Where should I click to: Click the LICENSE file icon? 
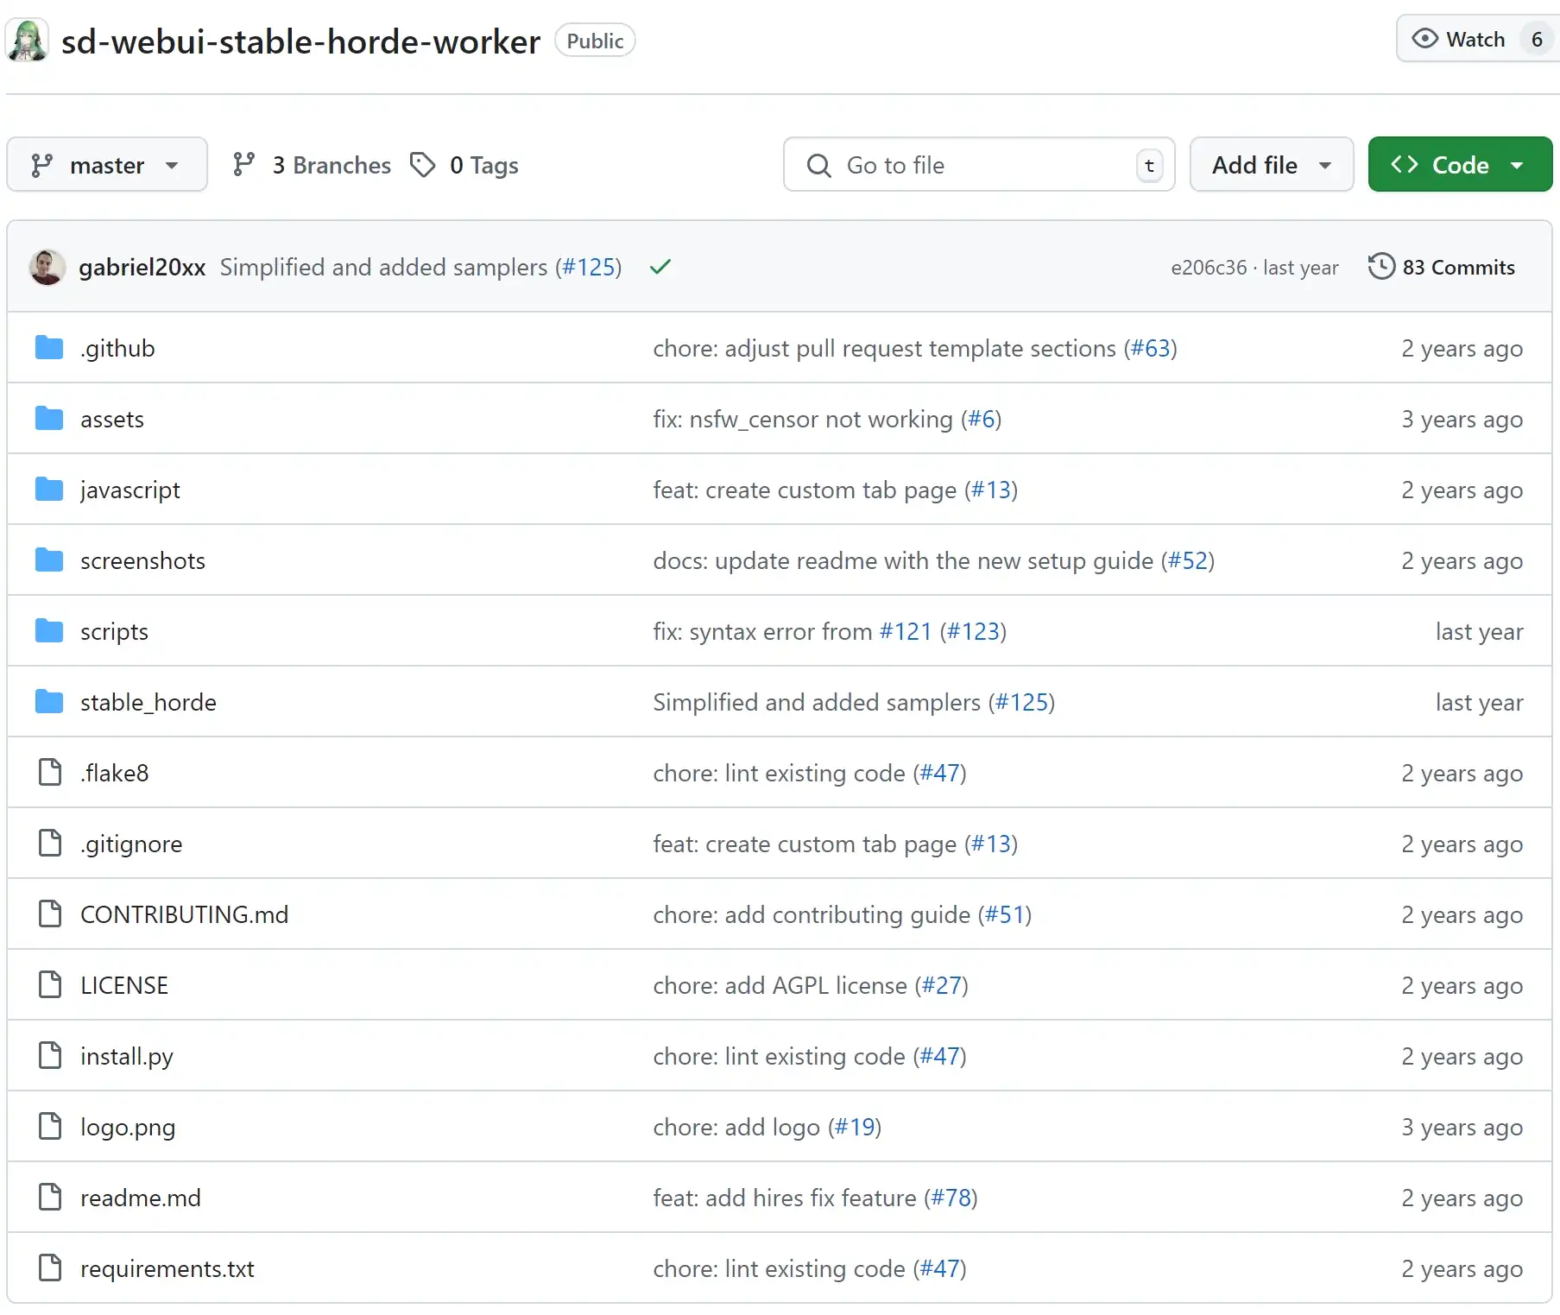[50, 985]
